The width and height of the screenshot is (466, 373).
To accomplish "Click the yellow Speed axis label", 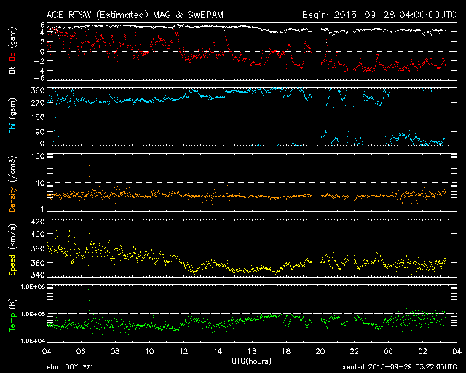I will (12, 248).
